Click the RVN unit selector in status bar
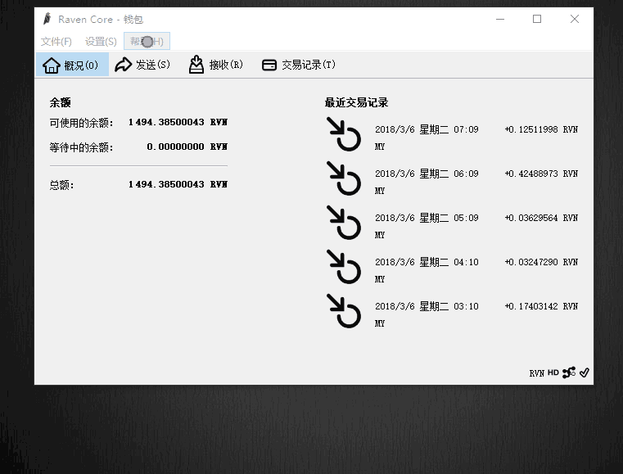This screenshot has height=474, width=623. click(x=536, y=373)
